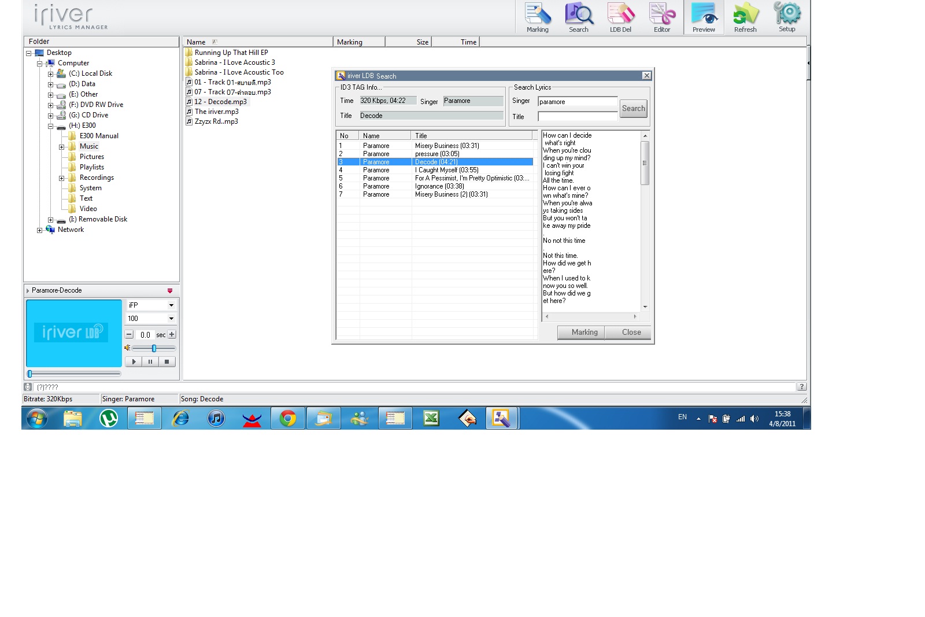The width and height of the screenshot is (925, 617).
Task: Click the Marking column header in the file list
Action: tap(359, 42)
